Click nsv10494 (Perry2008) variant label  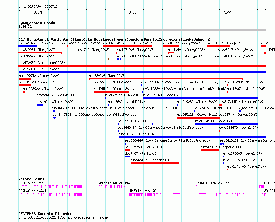point(186,50)
